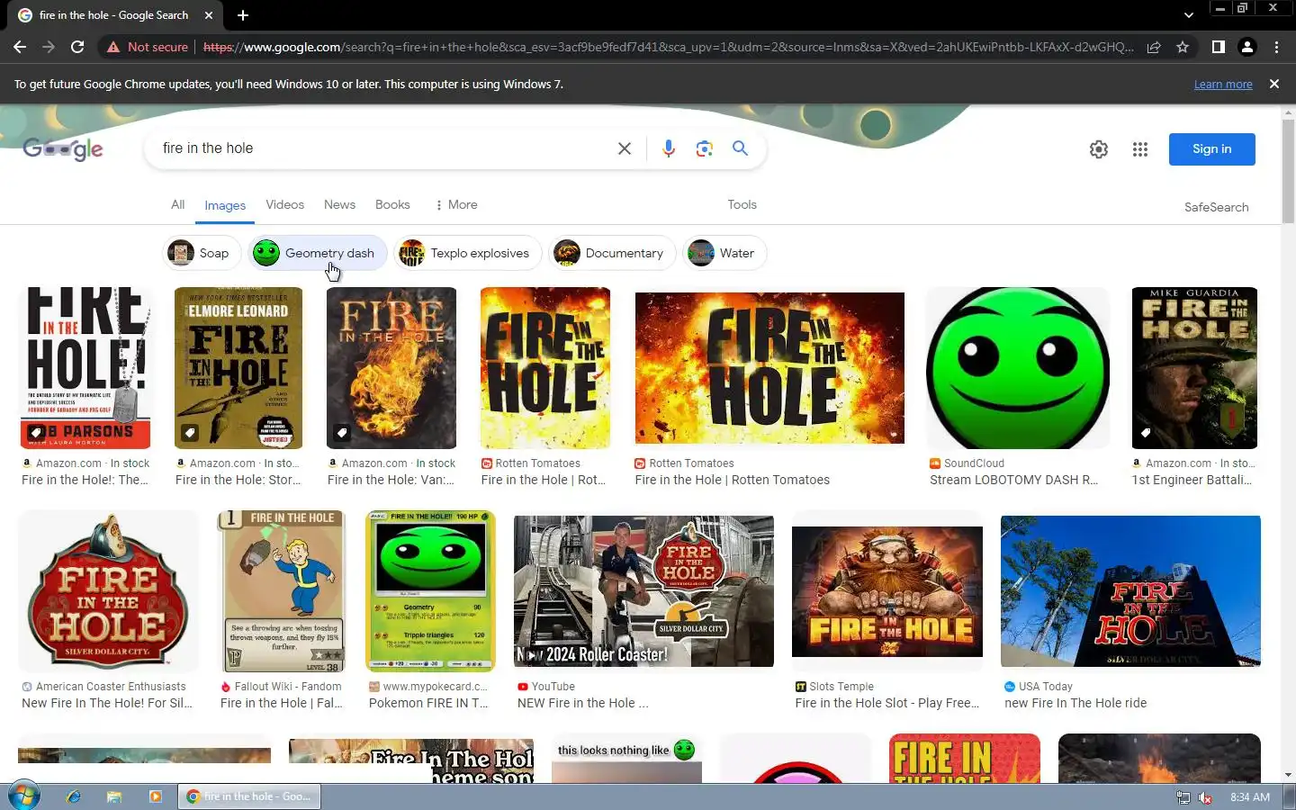Launch Internet Explorer from taskbar
The width and height of the screenshot is (1296, 810).
coord(73,796)
